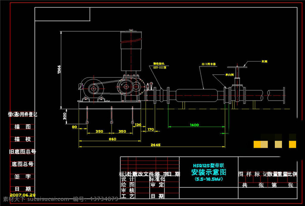This screenshot has width=305, height=206.
Task: Click the 描校 sidebar cell
Action: 23,139
